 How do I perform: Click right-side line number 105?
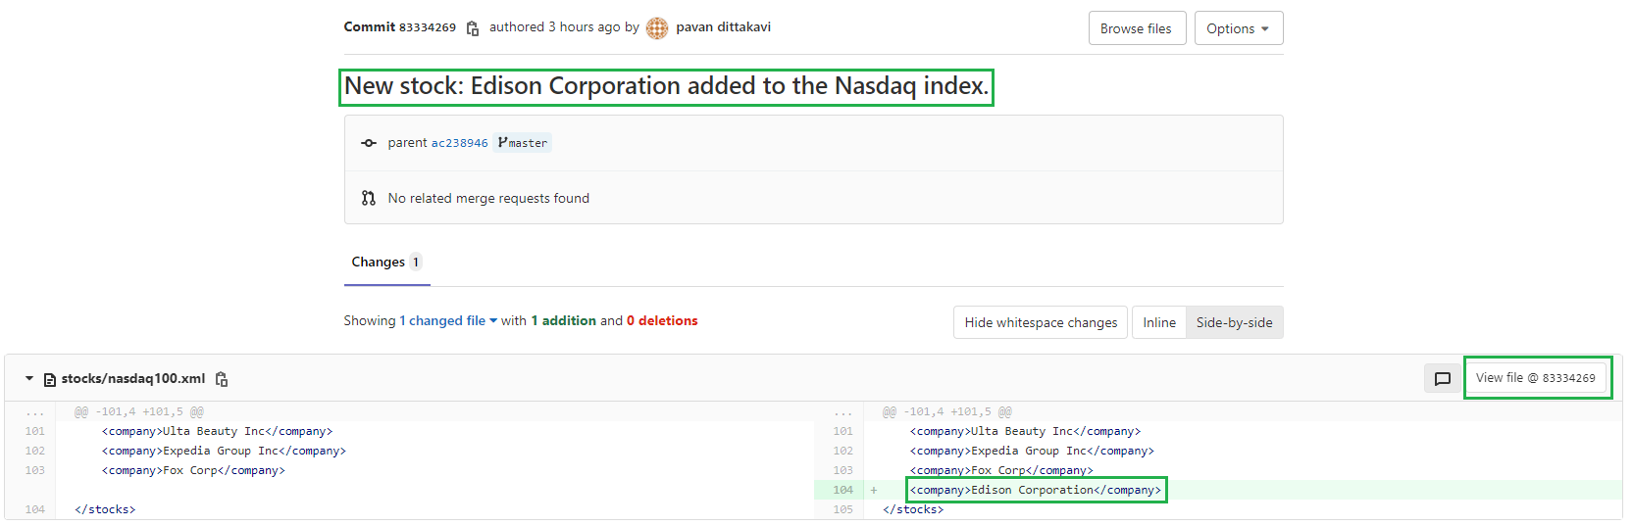843,509
